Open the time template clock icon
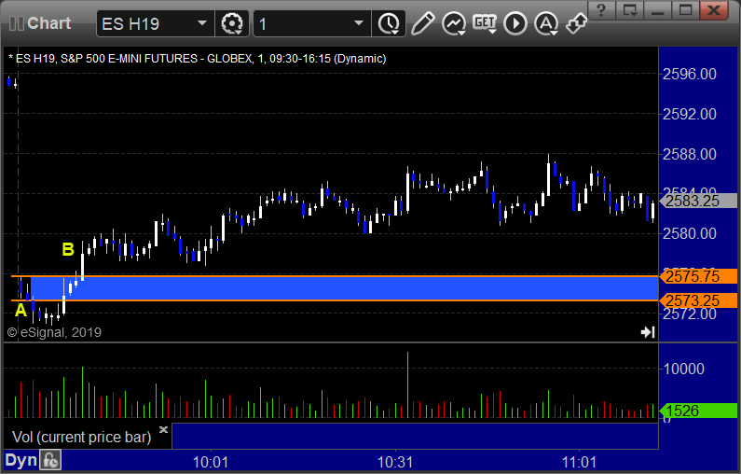 tap(389, 23)
